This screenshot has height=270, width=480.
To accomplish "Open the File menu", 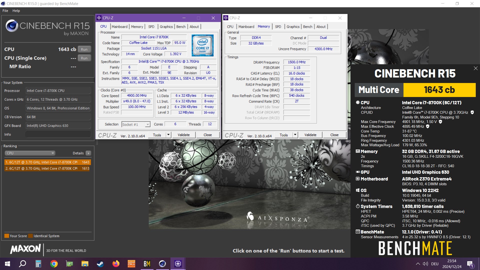I will (x=5, y=11).
